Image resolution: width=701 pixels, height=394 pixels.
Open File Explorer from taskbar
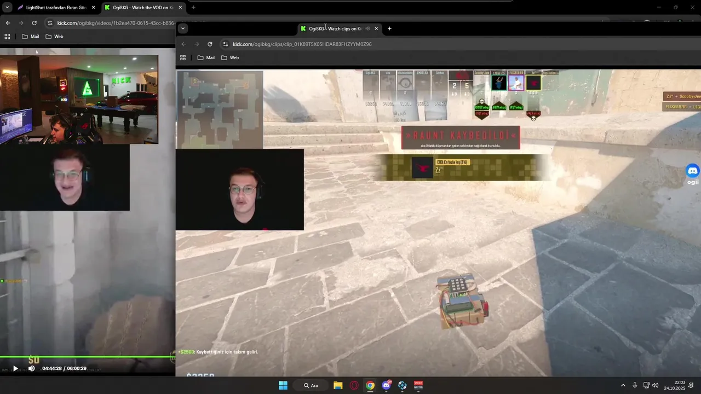tap(338, 385)
